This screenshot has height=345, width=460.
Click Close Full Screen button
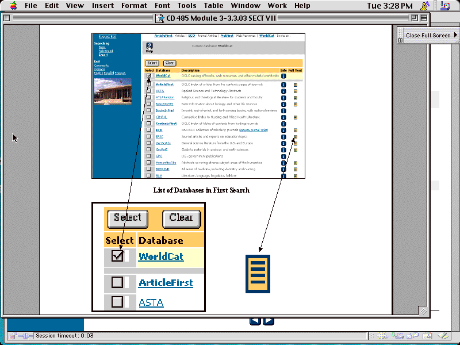point(428,35)
